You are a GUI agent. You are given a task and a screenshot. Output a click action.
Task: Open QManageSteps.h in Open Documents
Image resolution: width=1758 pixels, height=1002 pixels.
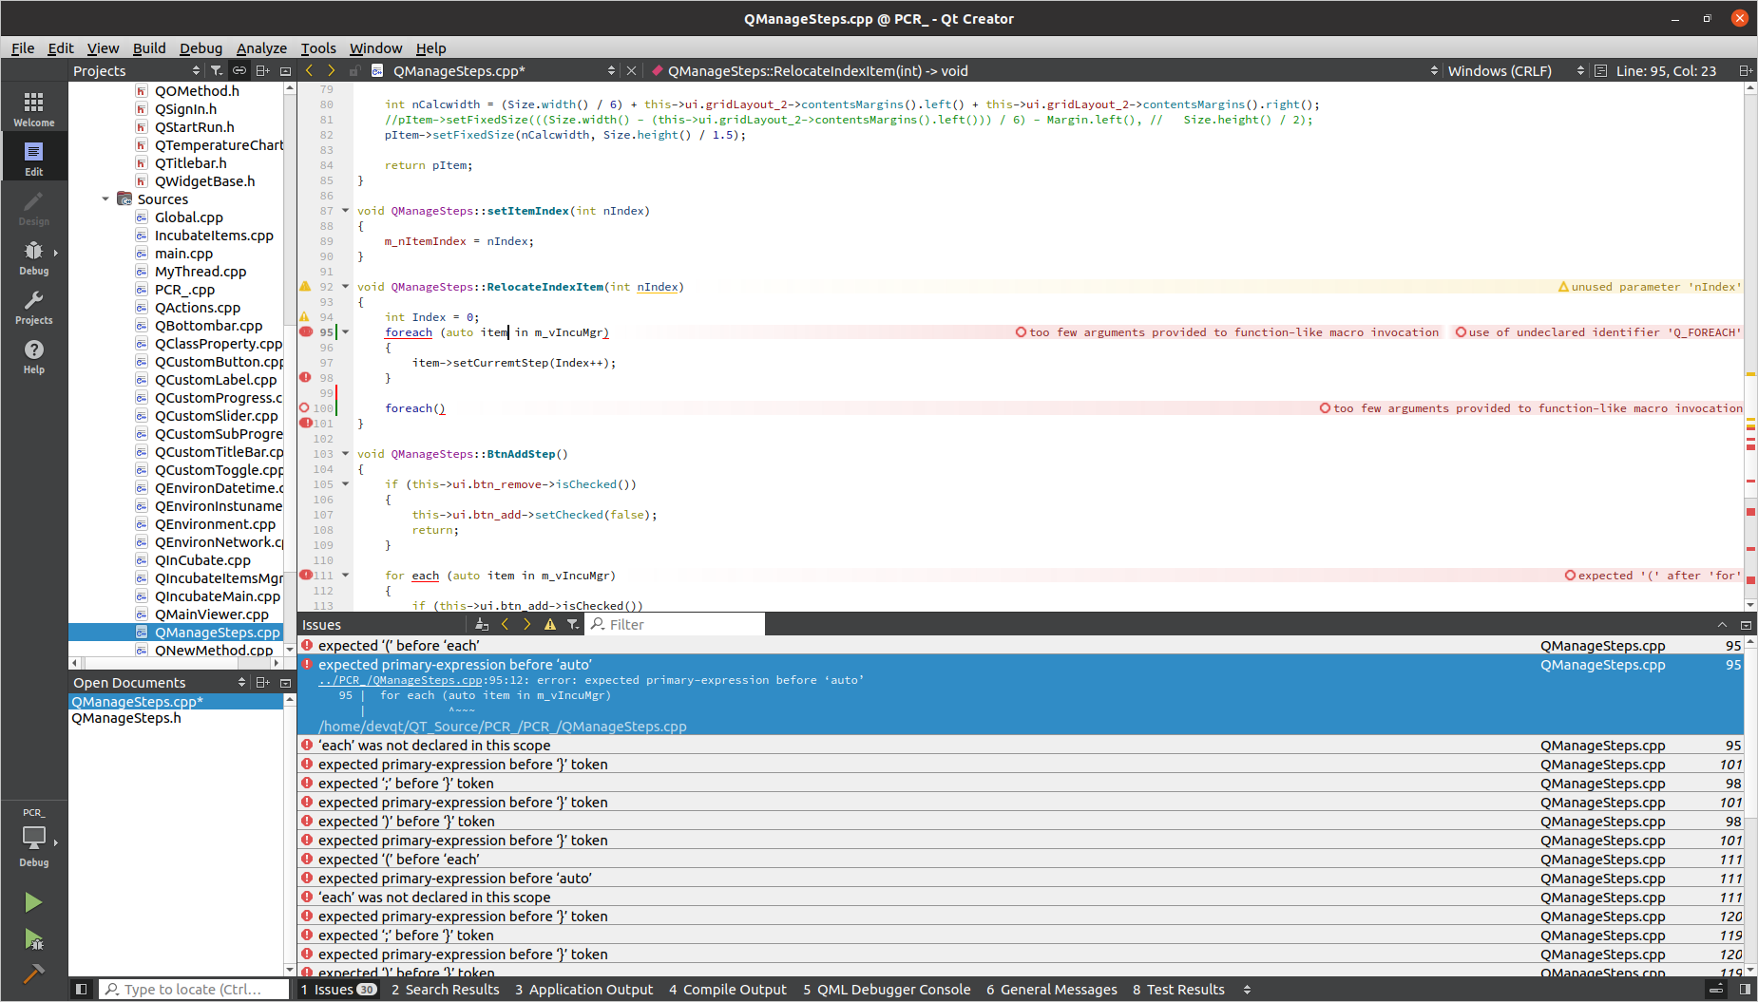pos(126,718)
